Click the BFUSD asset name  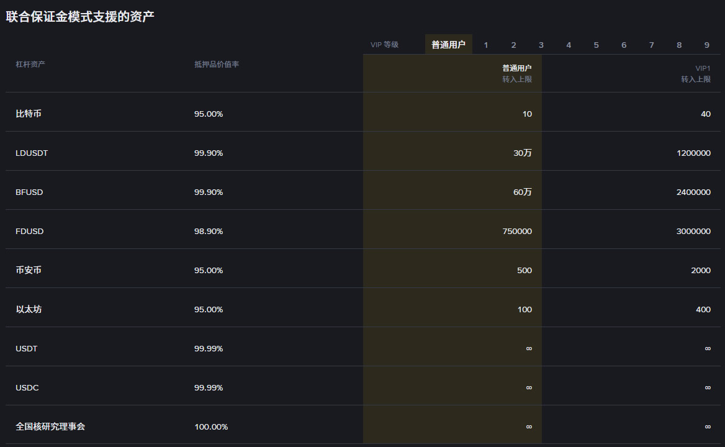click(29, 192)
